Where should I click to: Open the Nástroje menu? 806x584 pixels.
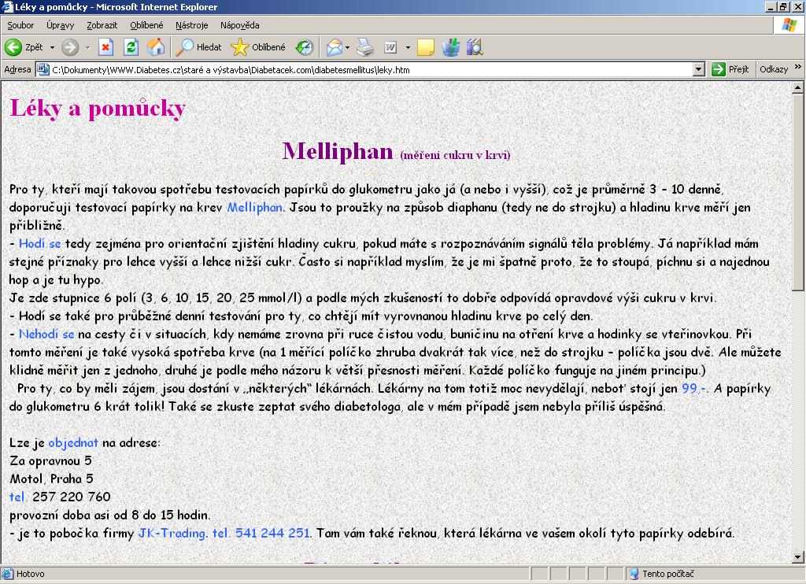tap(192, 25)
